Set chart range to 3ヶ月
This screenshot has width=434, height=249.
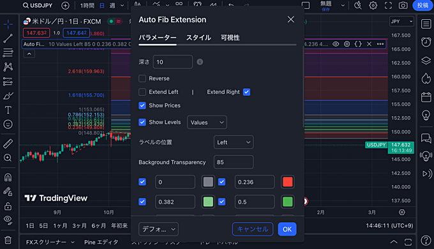pyautogui.click(x=79, y=226)
